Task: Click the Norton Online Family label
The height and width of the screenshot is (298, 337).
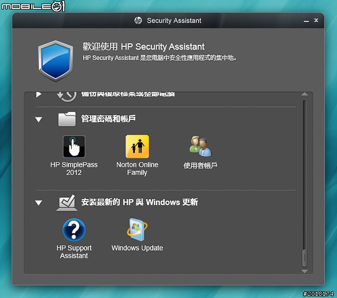Action: pos(137,168)
